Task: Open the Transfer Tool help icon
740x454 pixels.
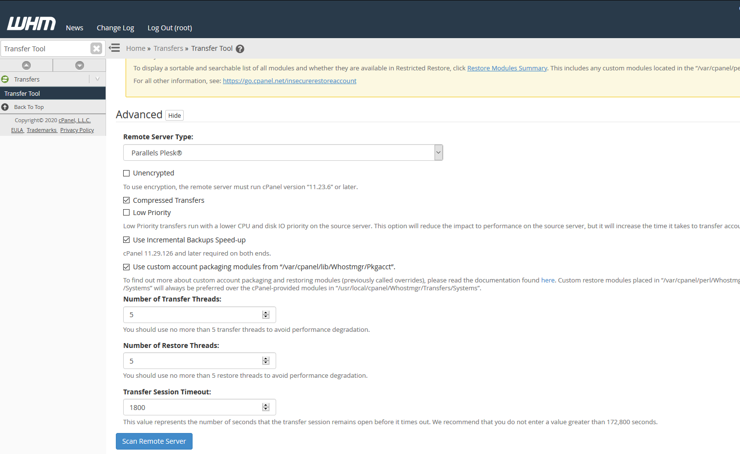Action: (x=240, y=49)
